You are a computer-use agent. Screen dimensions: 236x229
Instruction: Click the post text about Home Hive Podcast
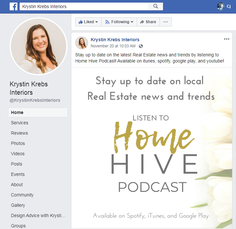150,58
